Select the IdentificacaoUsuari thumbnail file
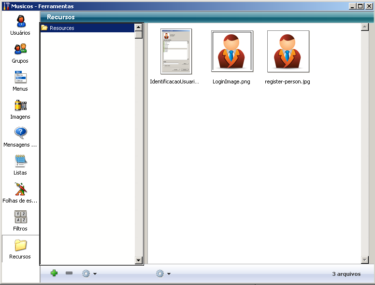Image resolution: width=375 pixels, height=285 pixels. 176,51
